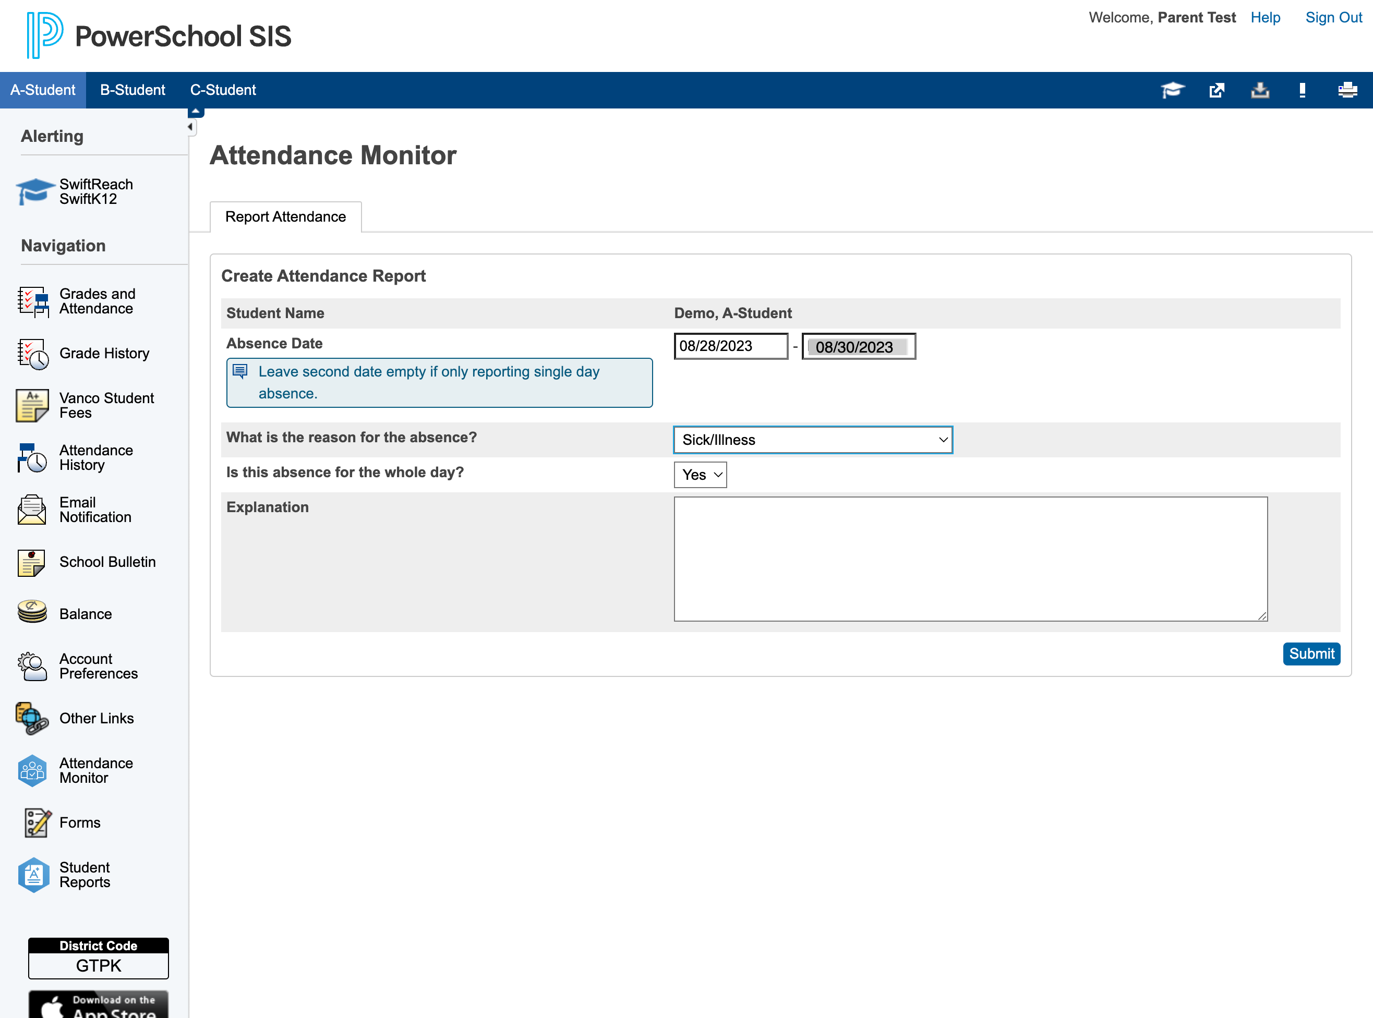
Task: Click the PowerSchool SIS logo
Action: click(x=159, y=36)
